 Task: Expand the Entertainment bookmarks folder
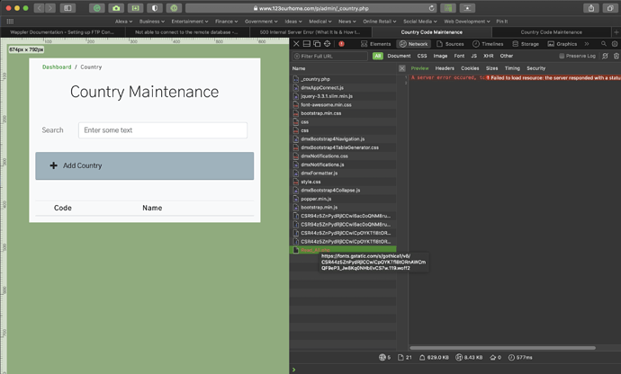tap(190, 22)
